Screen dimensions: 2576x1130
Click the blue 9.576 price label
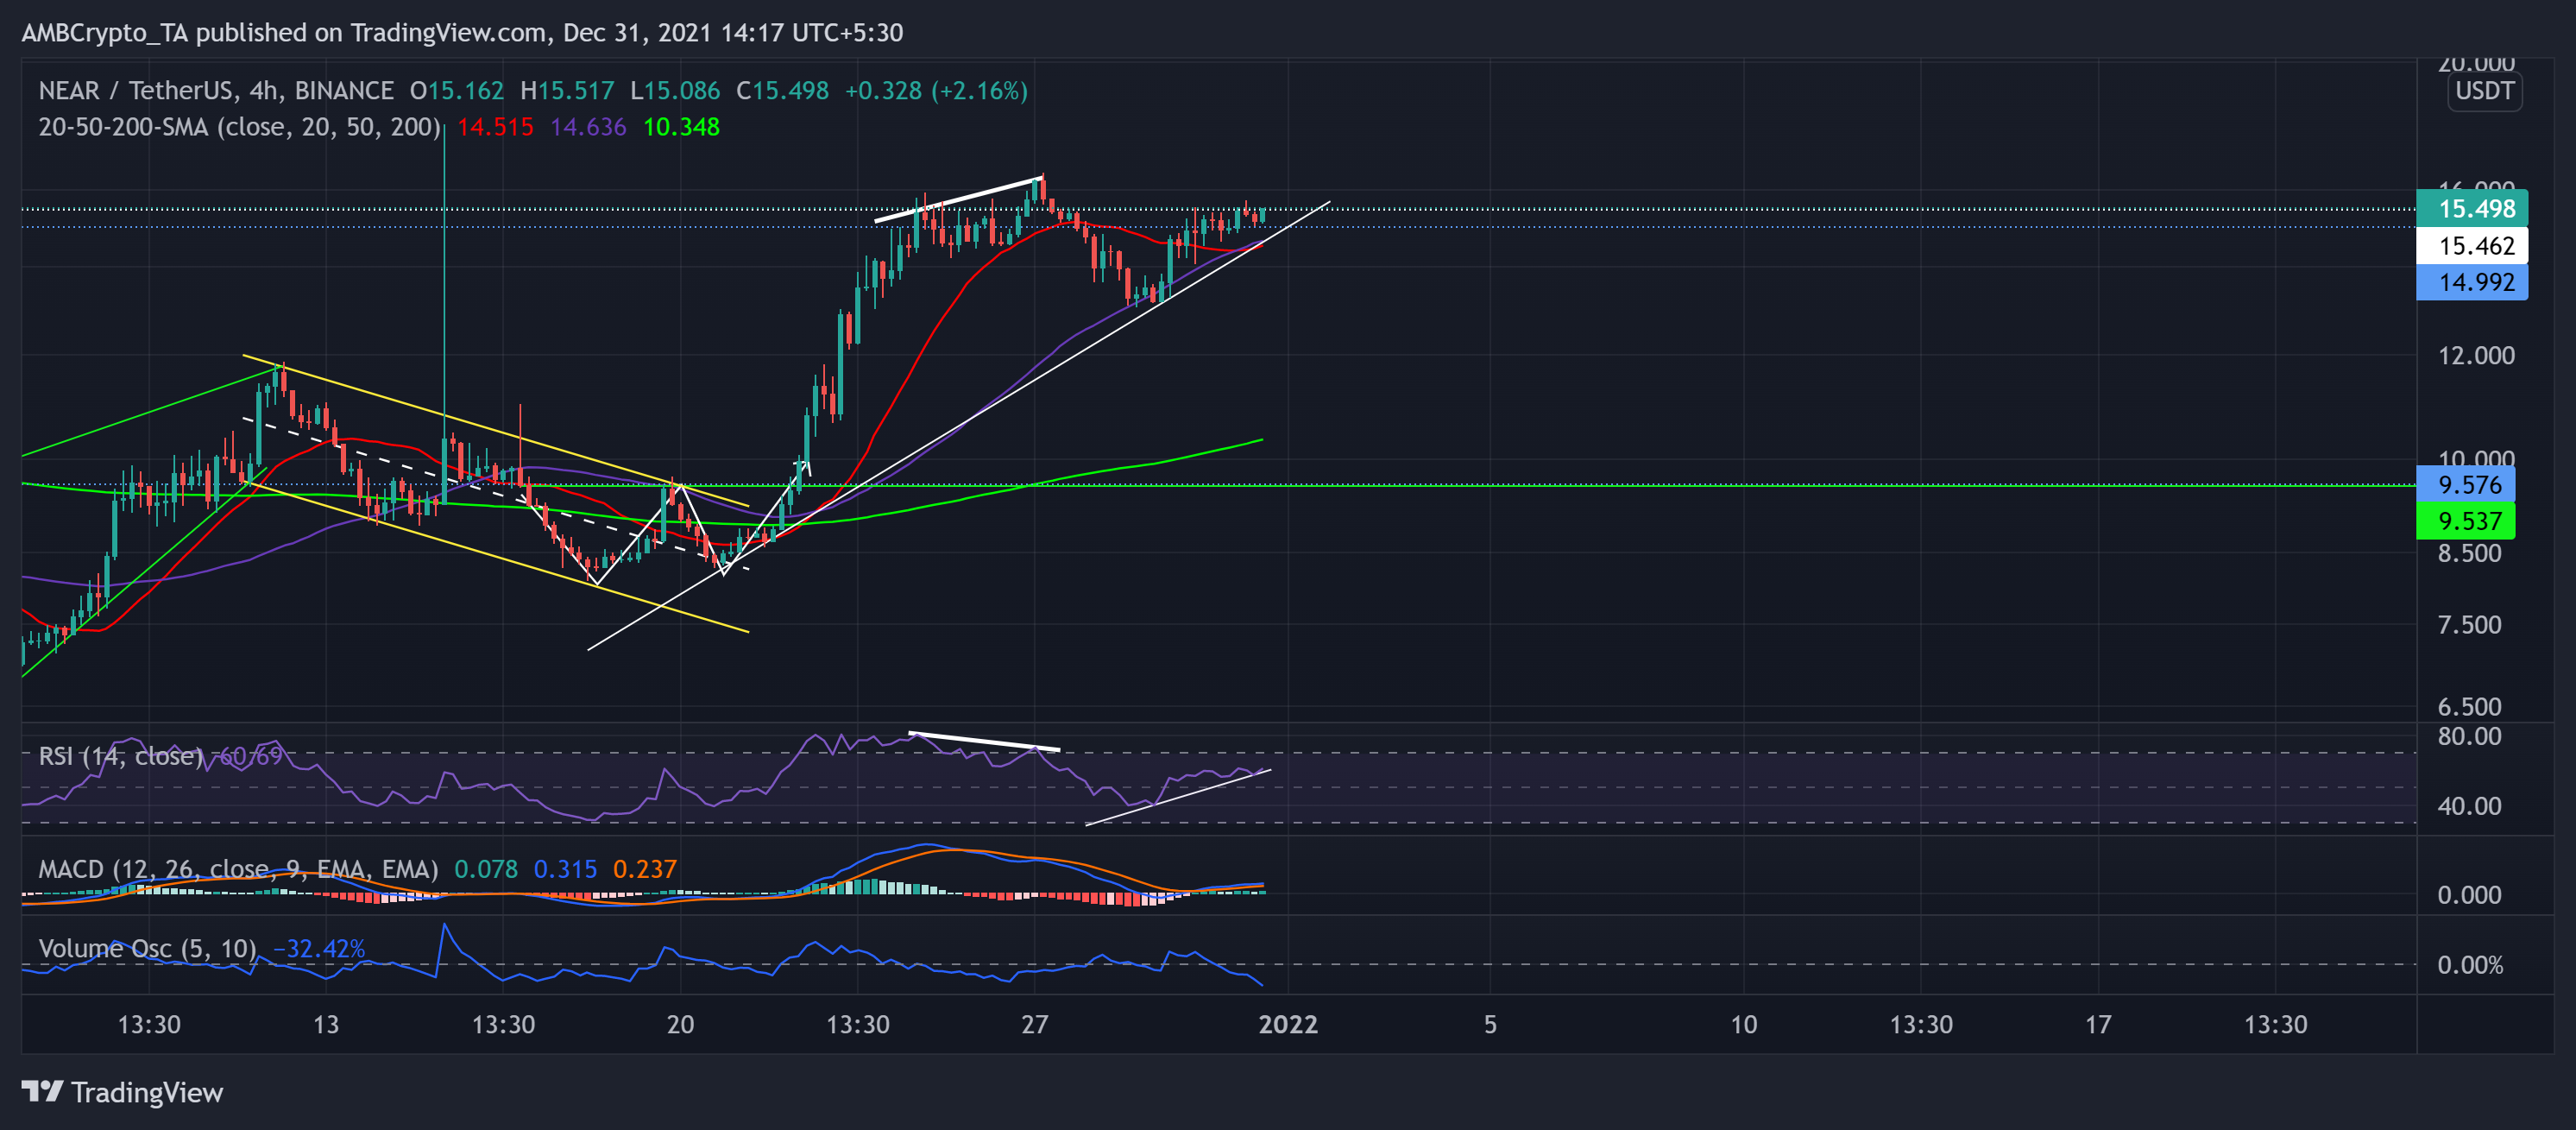click(x=2465, y=485)
